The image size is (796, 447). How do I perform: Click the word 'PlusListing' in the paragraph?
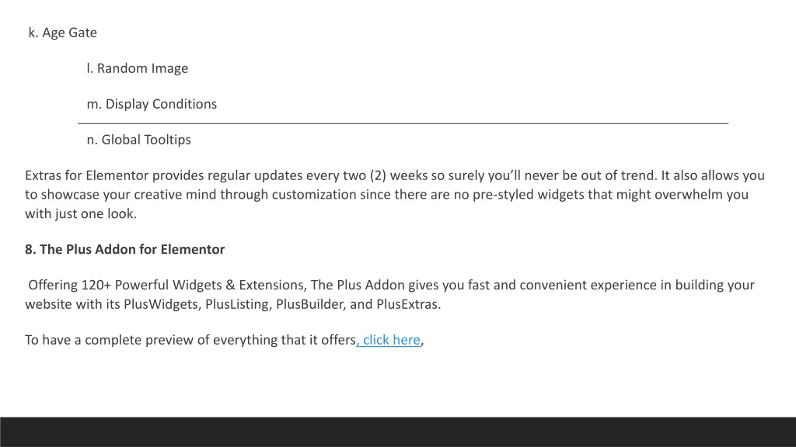click(236, 304)
